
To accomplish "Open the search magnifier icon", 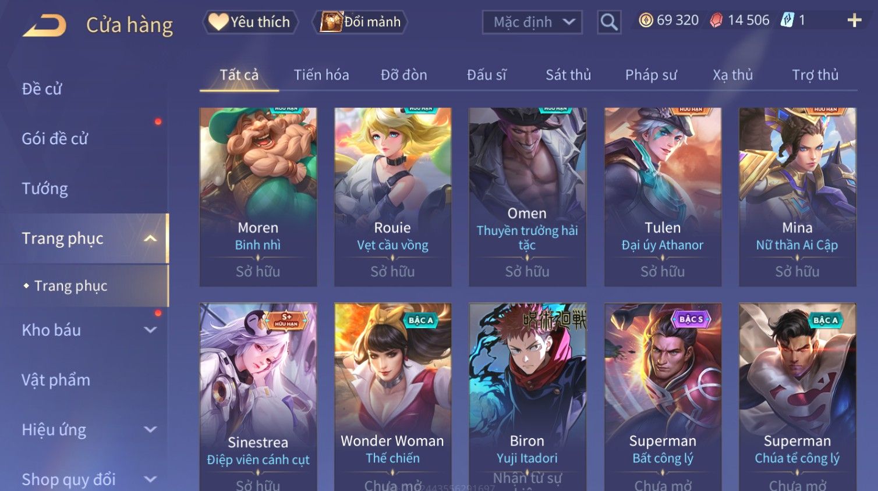I will (609, 22).
